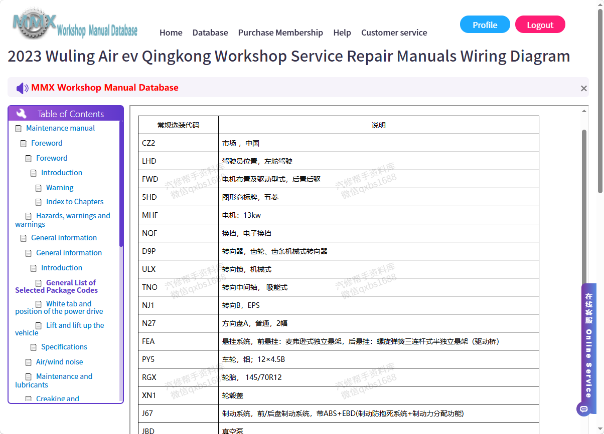Click document icon beside Index to Chapters
The image size is (604, 434).
coord(39,202)
